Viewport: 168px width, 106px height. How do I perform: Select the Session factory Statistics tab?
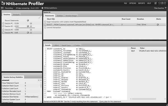(x=13, y=77)
